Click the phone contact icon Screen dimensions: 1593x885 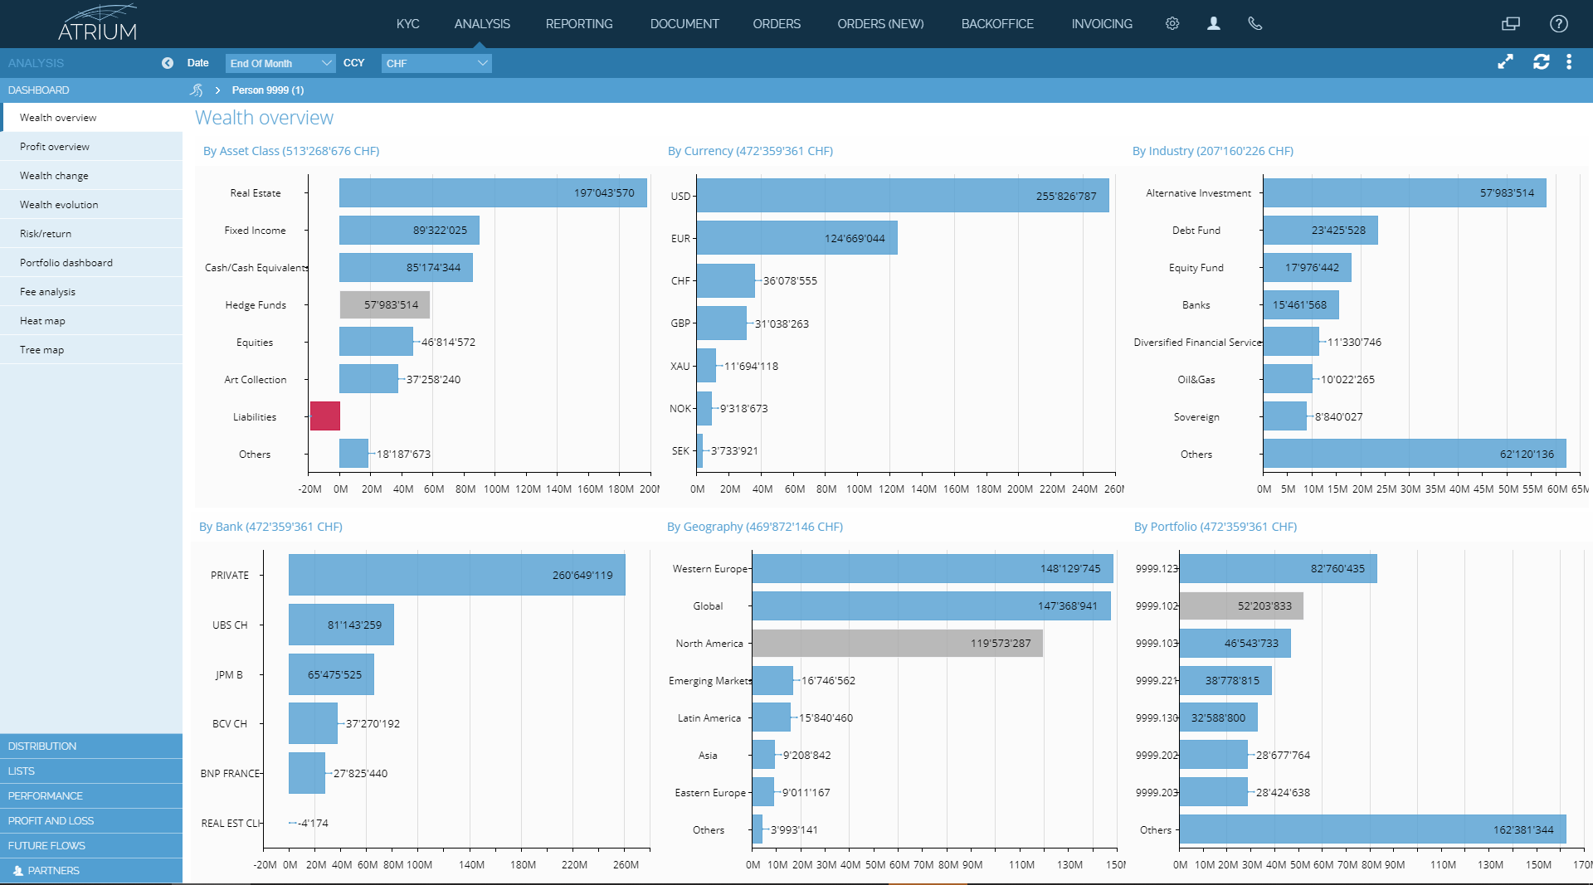tap(1254, 24)
